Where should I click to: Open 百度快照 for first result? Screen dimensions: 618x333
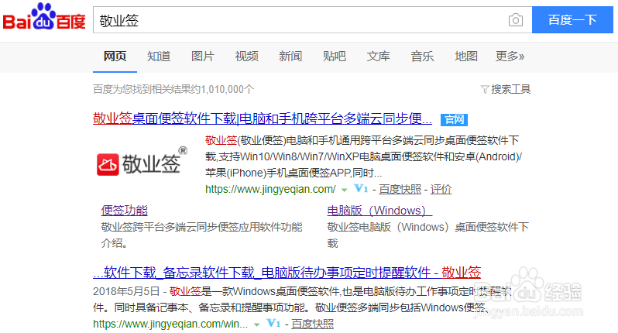pyautogui.click(x=400, y=190)
